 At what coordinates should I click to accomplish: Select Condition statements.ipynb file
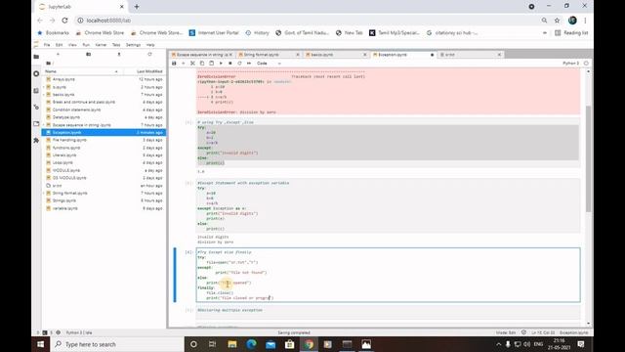(x=104, y=110)
